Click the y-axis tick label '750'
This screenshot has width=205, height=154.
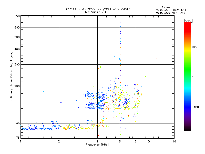pos(17,16)
